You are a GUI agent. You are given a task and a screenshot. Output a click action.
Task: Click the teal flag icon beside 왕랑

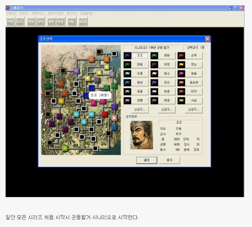(x=127, y=83)
